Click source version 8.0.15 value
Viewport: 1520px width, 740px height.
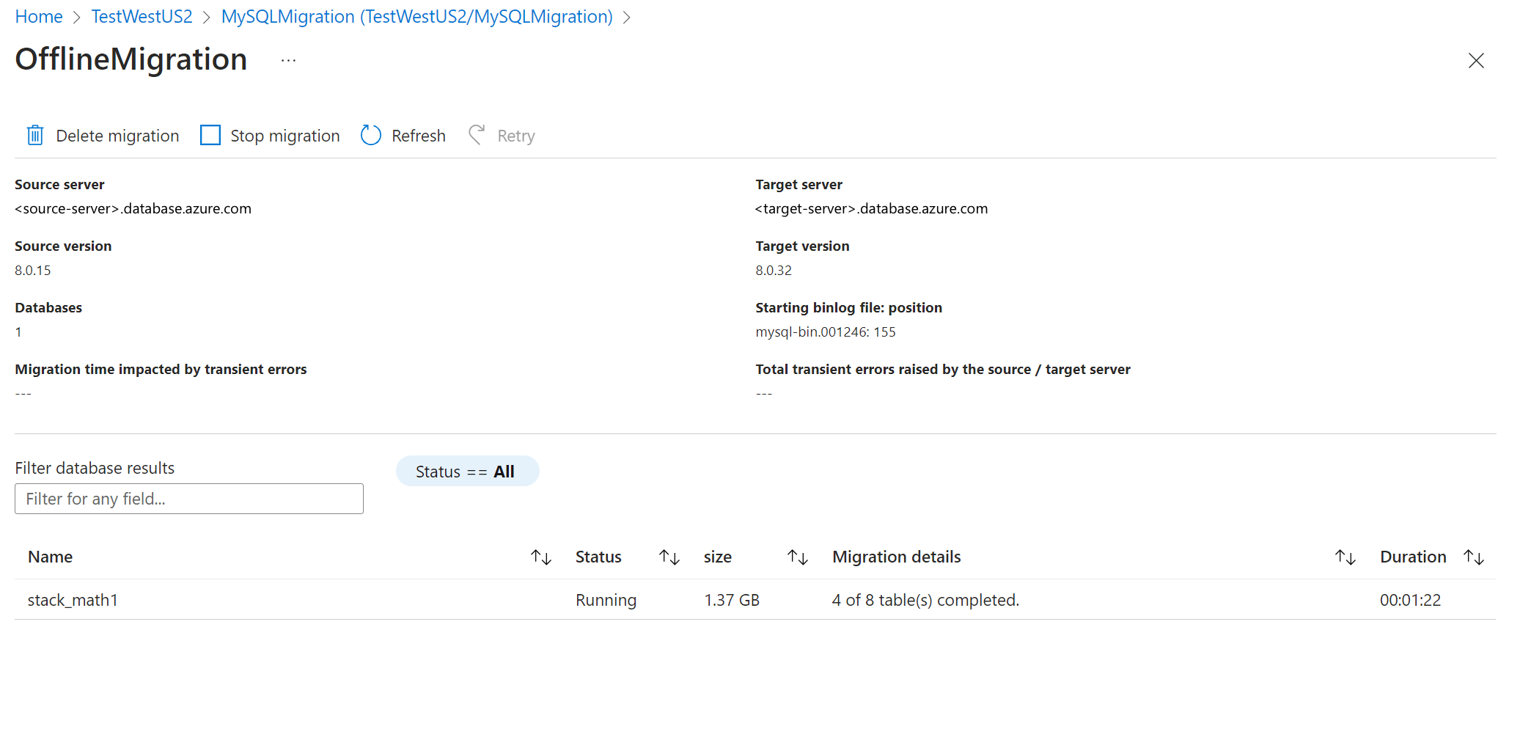click(33, 270)
